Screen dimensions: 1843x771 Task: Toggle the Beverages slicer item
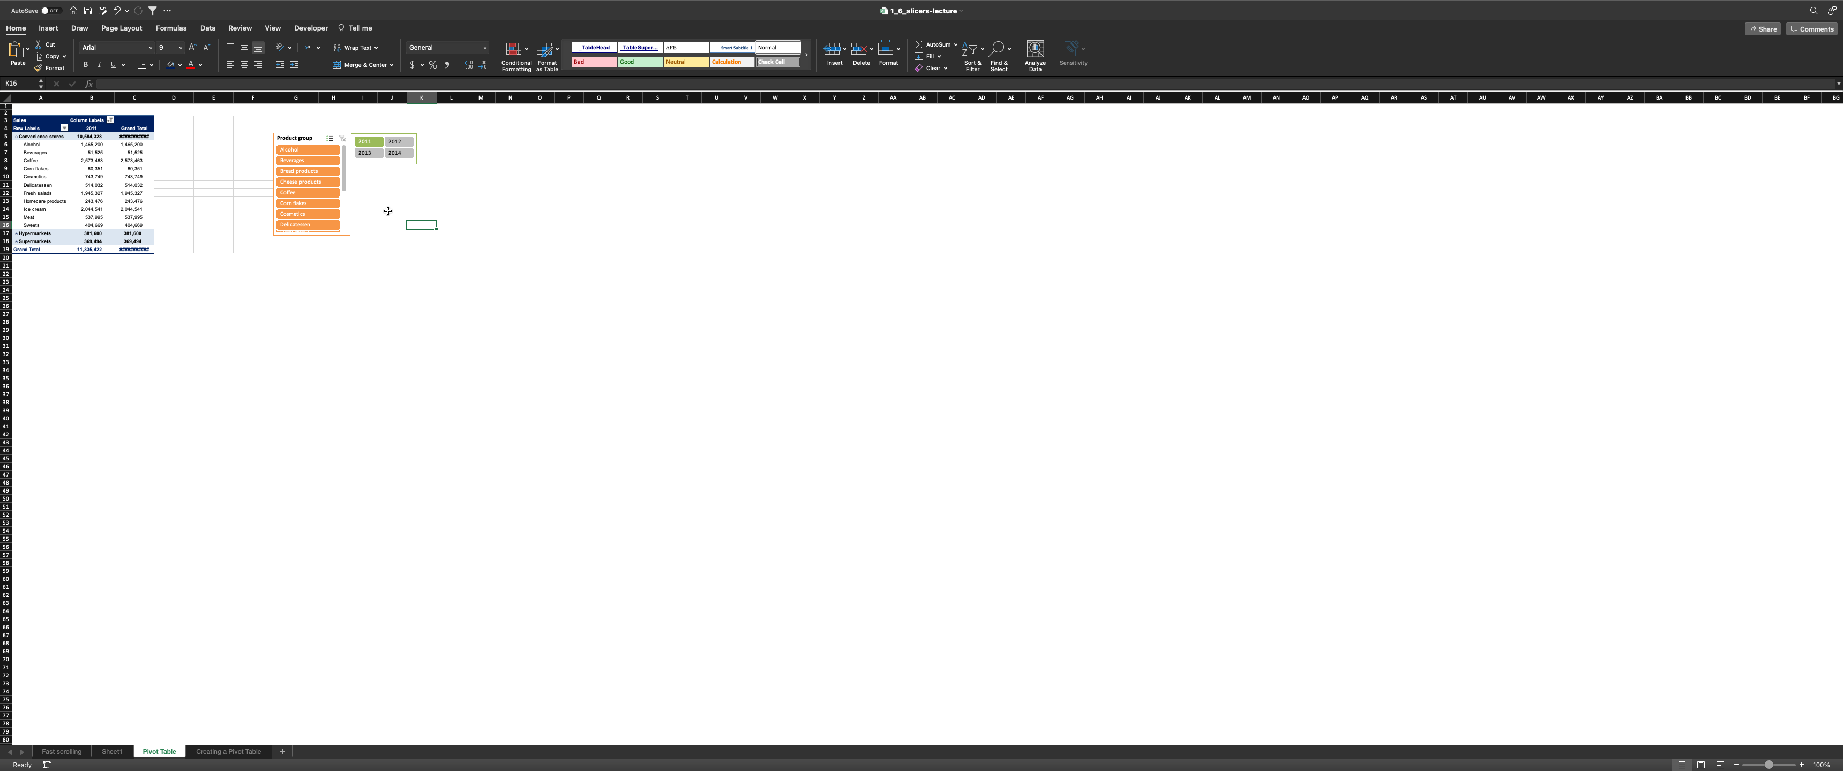pos(308,160)
